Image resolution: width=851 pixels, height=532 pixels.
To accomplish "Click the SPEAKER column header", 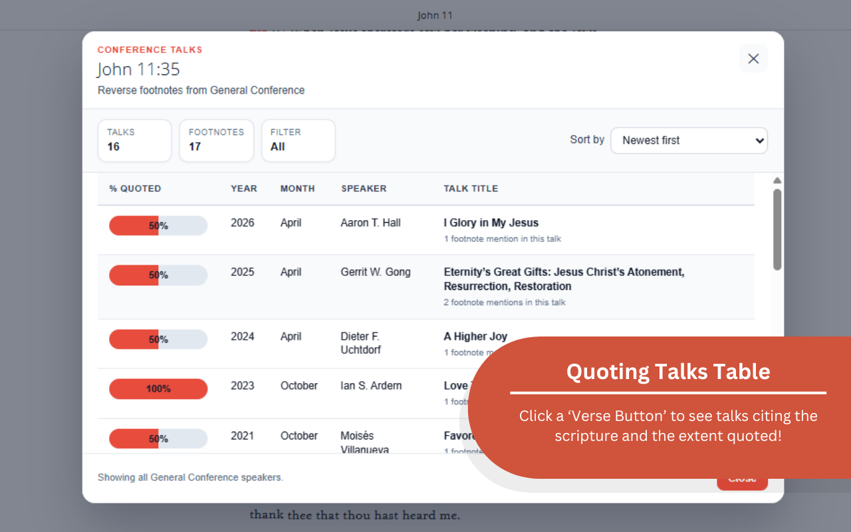I will (364, 189).
